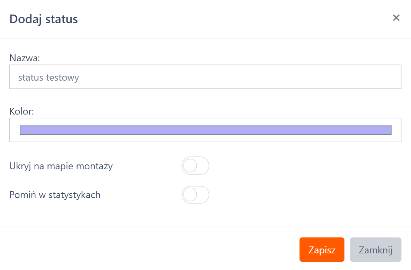The image size is (411, 270).
Task: Enable the Pomiń w statystykach switch
Action: 195,195
